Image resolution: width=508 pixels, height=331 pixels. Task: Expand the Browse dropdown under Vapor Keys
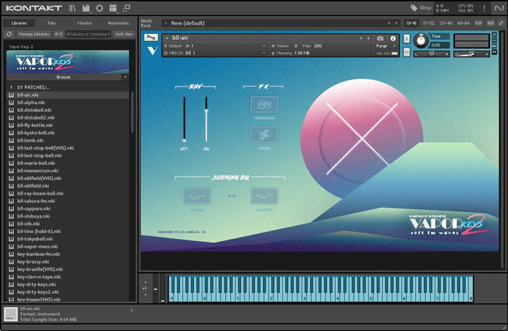click(126, 77)
